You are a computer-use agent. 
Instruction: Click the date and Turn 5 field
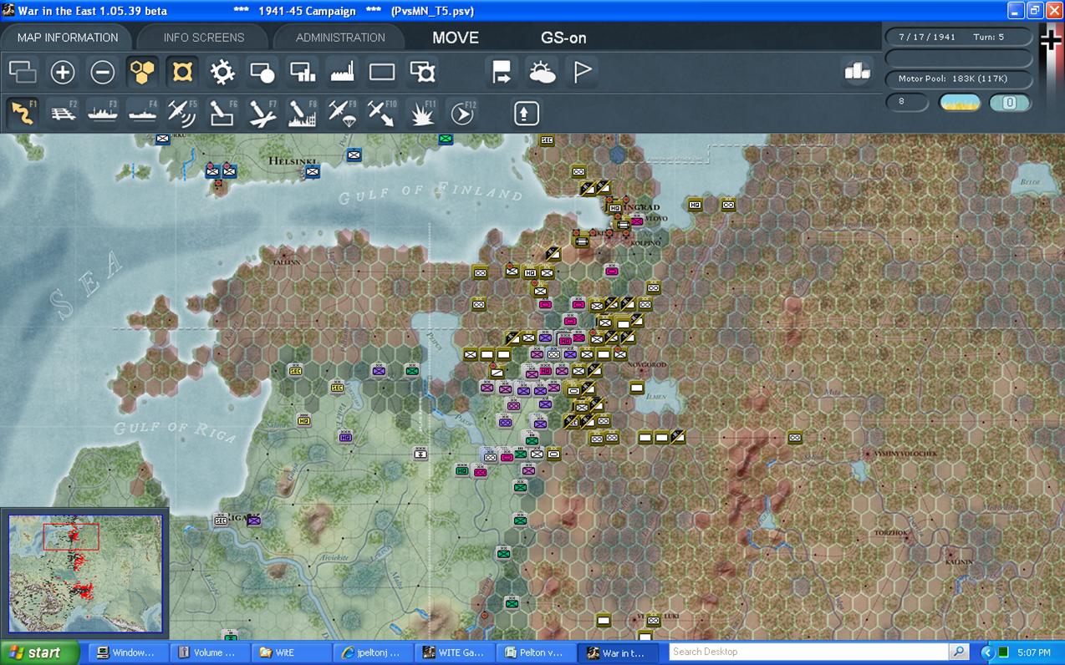tap(958, 38)
